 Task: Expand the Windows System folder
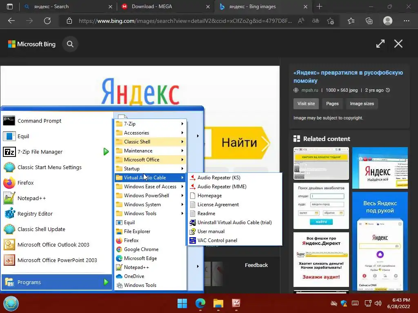pos(150,205)
